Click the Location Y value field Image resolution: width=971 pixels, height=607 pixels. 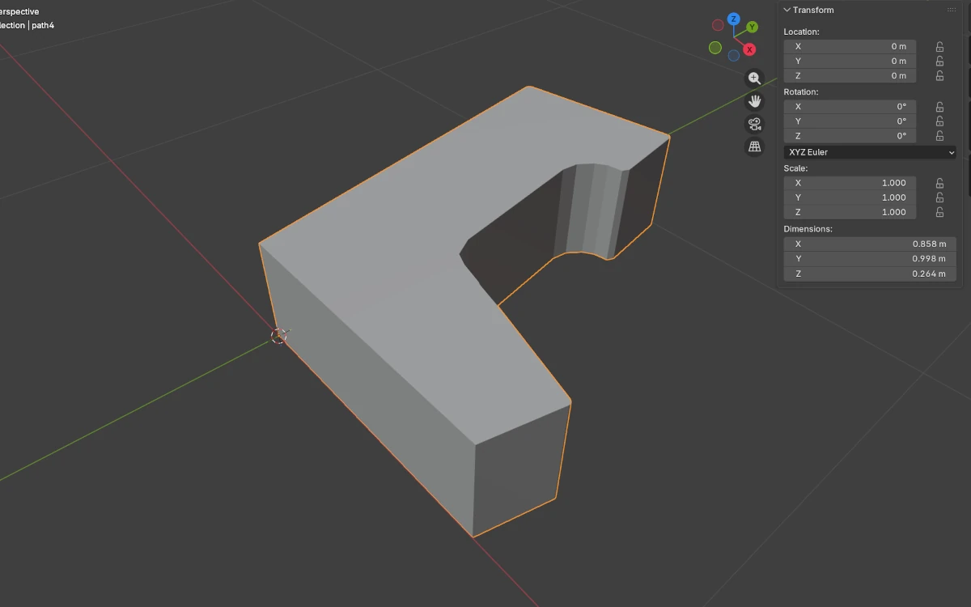pos(850,62)
